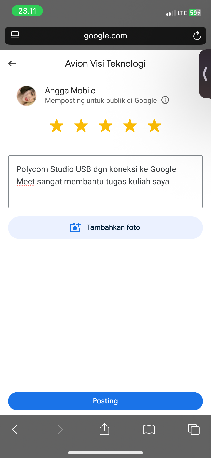Focus the review text box
211x458 pixels.
[106, 182]
